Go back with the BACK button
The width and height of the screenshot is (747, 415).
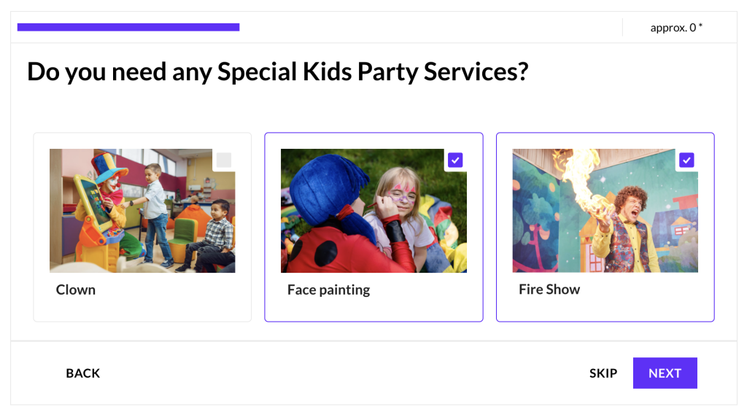pos(83,373)
